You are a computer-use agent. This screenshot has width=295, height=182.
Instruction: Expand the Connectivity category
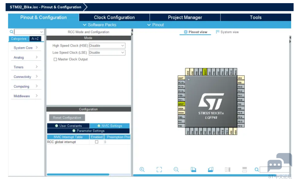pyautogui.click(x=26, y=77)
